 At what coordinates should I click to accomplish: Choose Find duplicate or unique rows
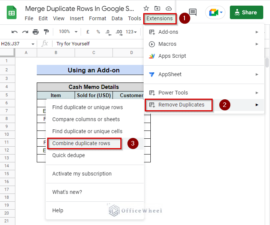95,107
